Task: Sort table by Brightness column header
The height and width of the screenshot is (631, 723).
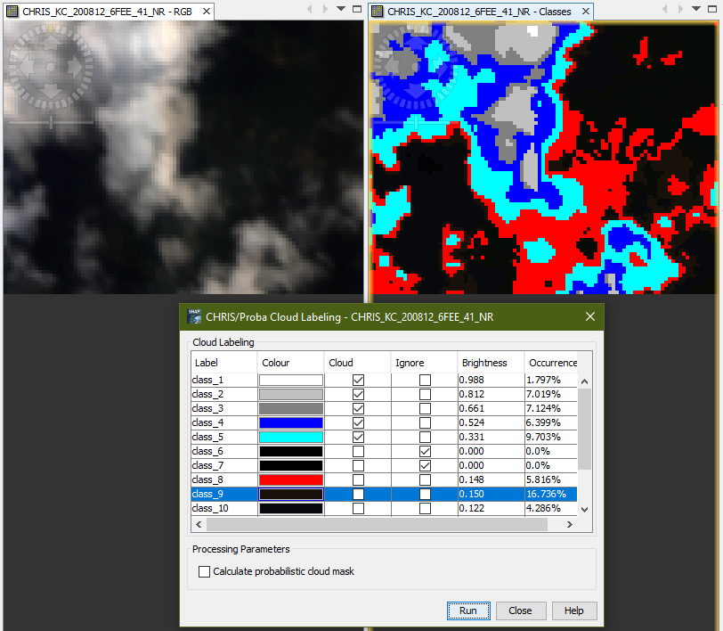Action: click(491, 363)
